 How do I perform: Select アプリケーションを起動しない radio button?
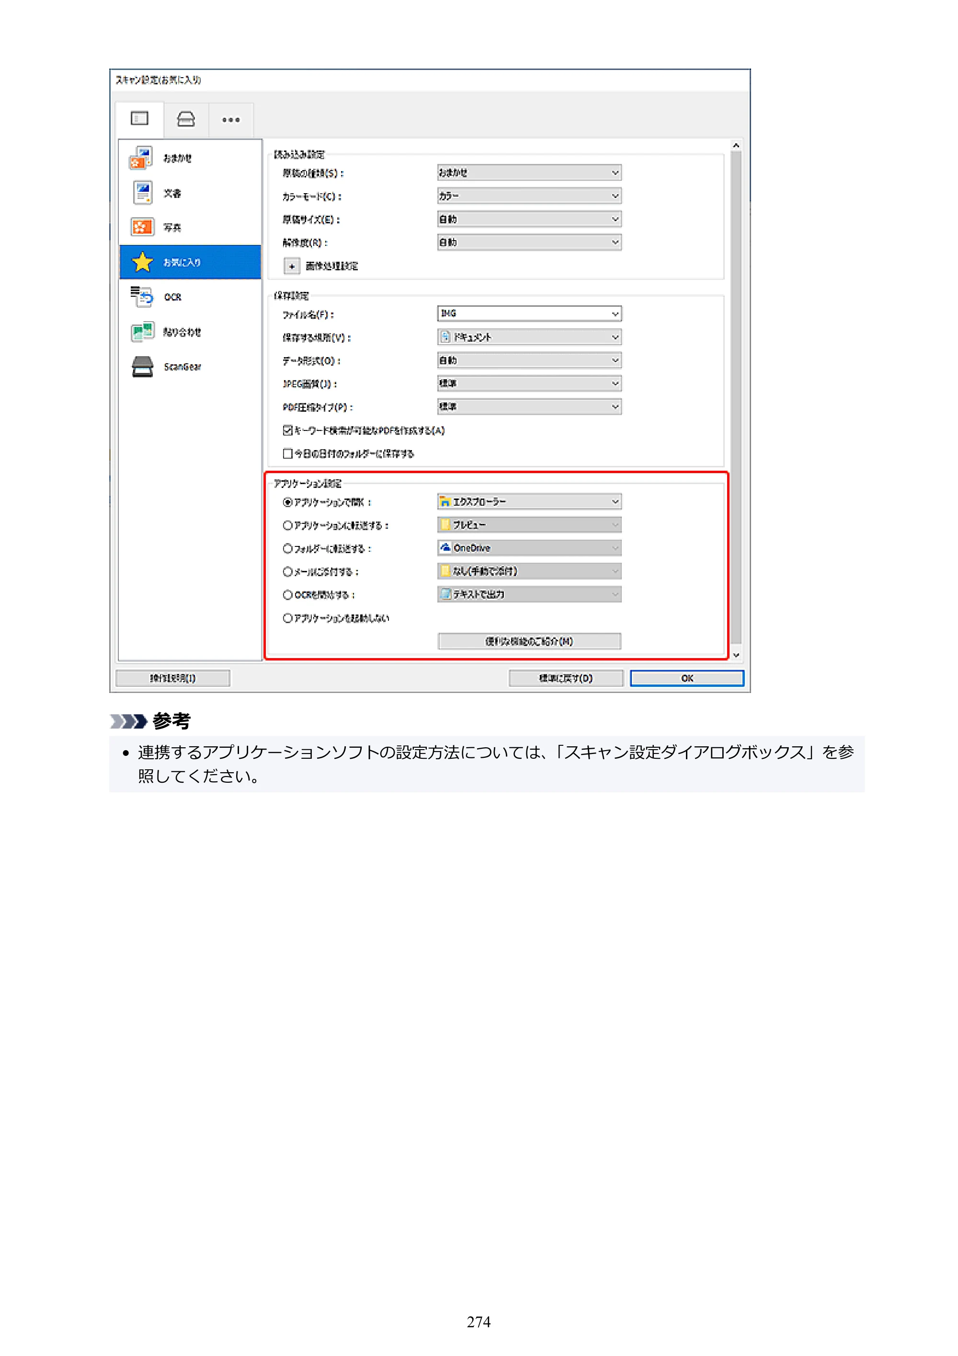(287, 618)
